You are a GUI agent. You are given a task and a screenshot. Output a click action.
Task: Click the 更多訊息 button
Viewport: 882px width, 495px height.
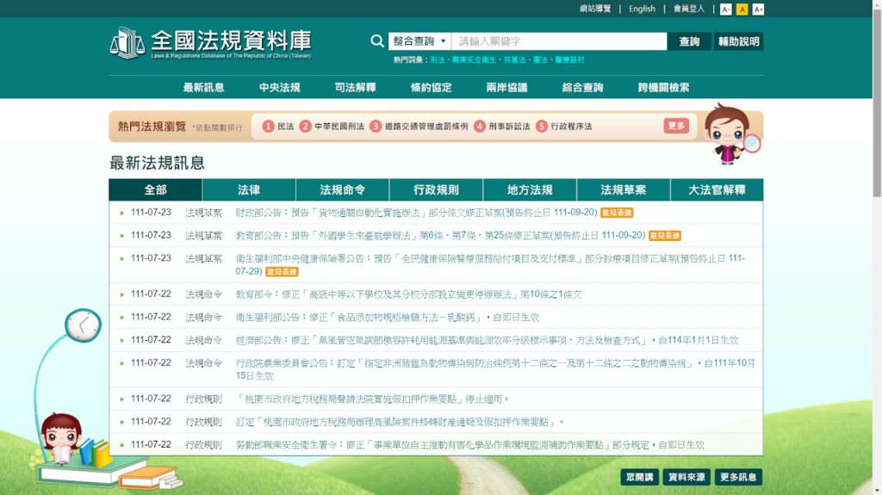click(738, 477)
